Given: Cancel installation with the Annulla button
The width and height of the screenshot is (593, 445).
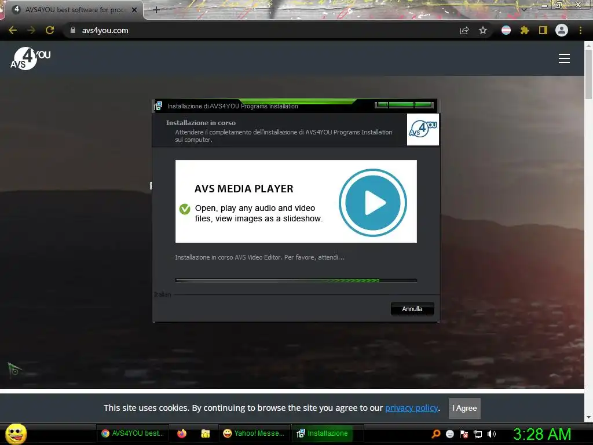Looking at the screenshot, I should click(412, 309).
